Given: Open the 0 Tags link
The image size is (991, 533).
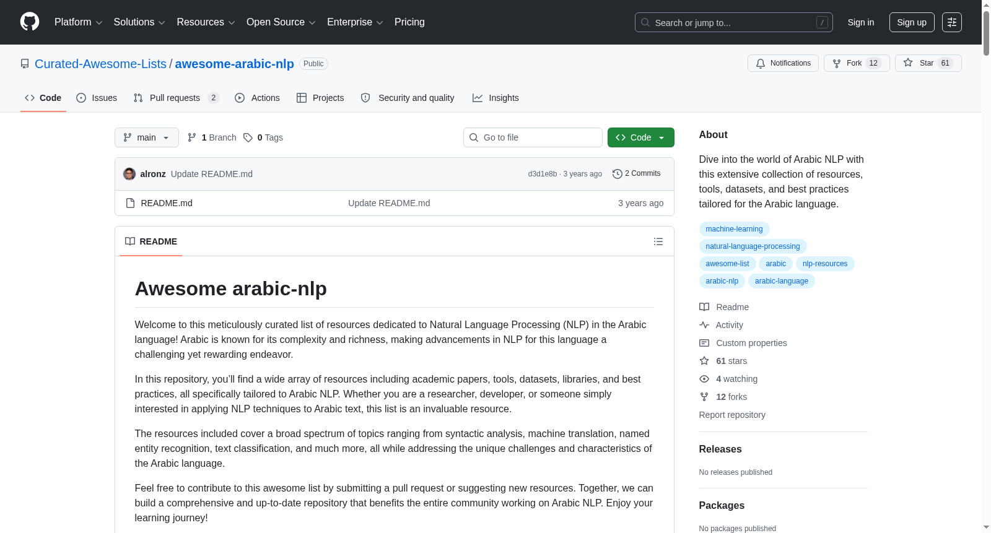Looking at the screenshot, I should pyautogui.click(x=263, y=137).
